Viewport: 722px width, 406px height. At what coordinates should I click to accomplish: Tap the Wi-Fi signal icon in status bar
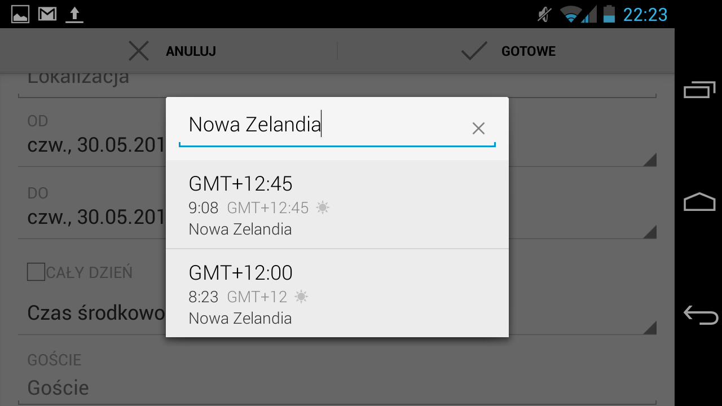pos(571,14)
